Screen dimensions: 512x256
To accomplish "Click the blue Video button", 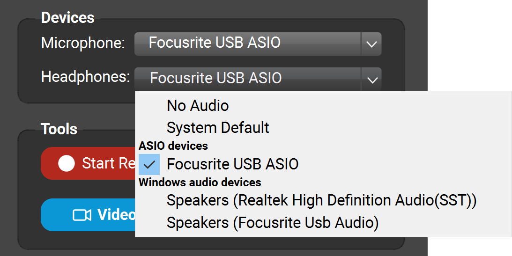I will pos(89,215).
